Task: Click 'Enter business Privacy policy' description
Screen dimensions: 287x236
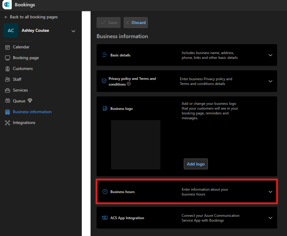Action: (x=206, y=81)
